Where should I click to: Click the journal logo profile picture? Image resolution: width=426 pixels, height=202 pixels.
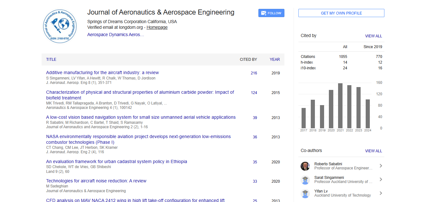click(60, 26)
